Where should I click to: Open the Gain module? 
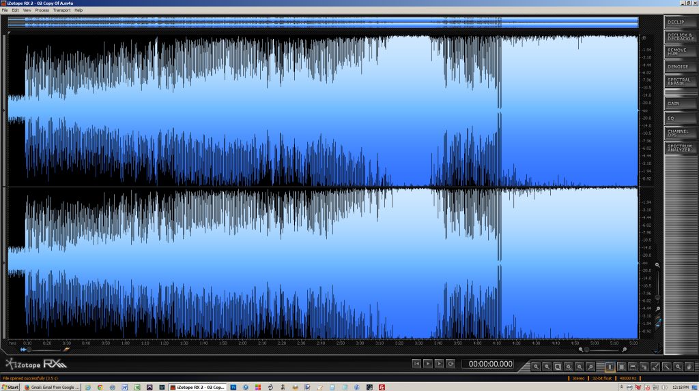click(x=681, y=103)
